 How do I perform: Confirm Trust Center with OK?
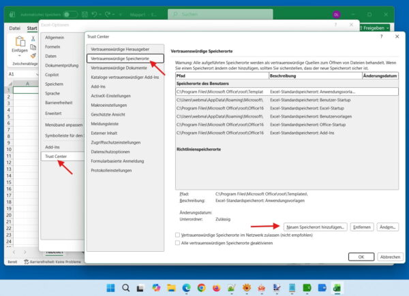pos(361,257)
